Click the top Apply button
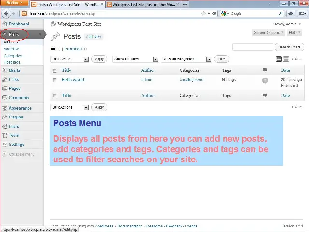The height and width of the screenshot is (232, 309). pos(99,59)
